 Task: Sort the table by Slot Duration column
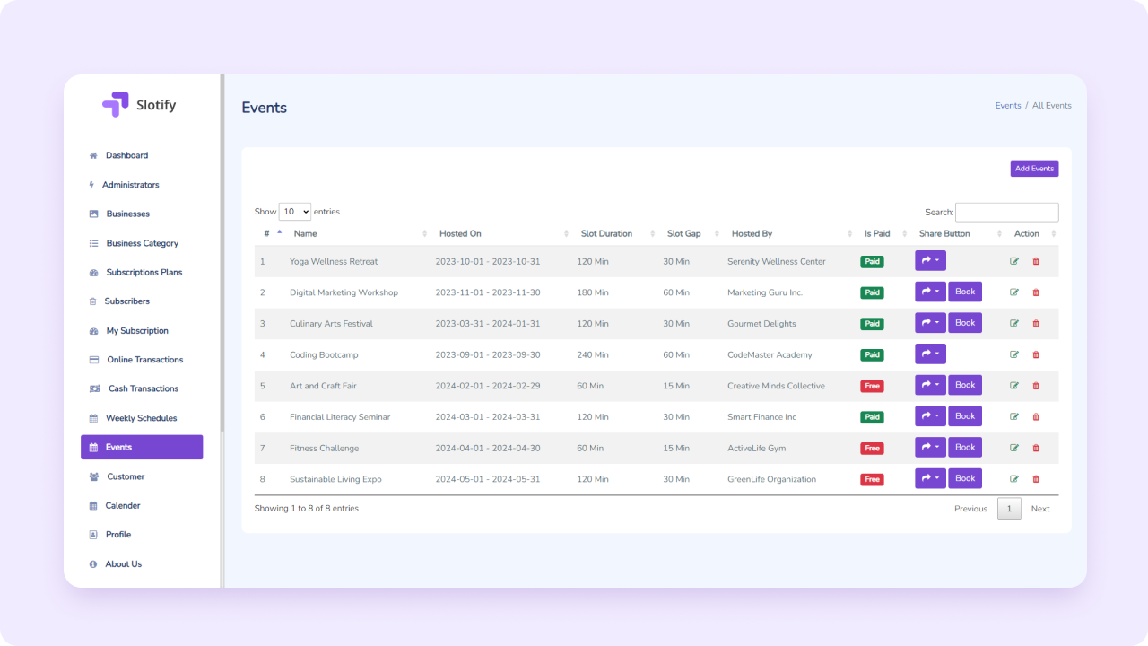pyautogui.click(x=616, y=234)
